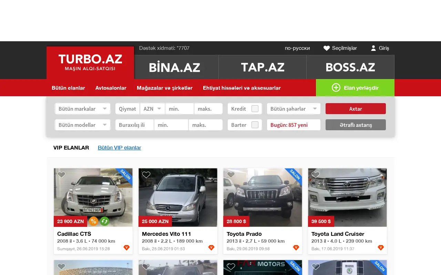
Task: Click the VIP diamond icon on Toyota Prado card
Action: pyautogui.click(x=296, y=247)
